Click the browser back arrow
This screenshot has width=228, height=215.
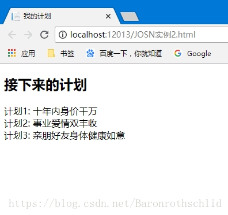[x=12, y=35]
